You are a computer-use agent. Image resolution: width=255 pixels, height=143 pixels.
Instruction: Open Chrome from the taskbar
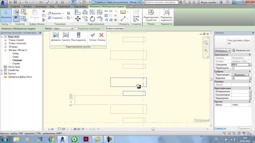51,139
